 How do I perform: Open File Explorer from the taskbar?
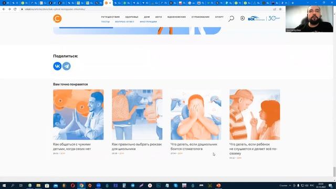pyautogui.click(x=38, y=185)
